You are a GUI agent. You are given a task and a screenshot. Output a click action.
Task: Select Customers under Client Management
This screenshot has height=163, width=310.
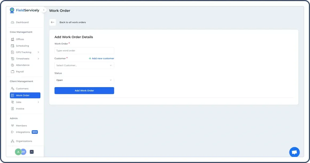point(22,88)
